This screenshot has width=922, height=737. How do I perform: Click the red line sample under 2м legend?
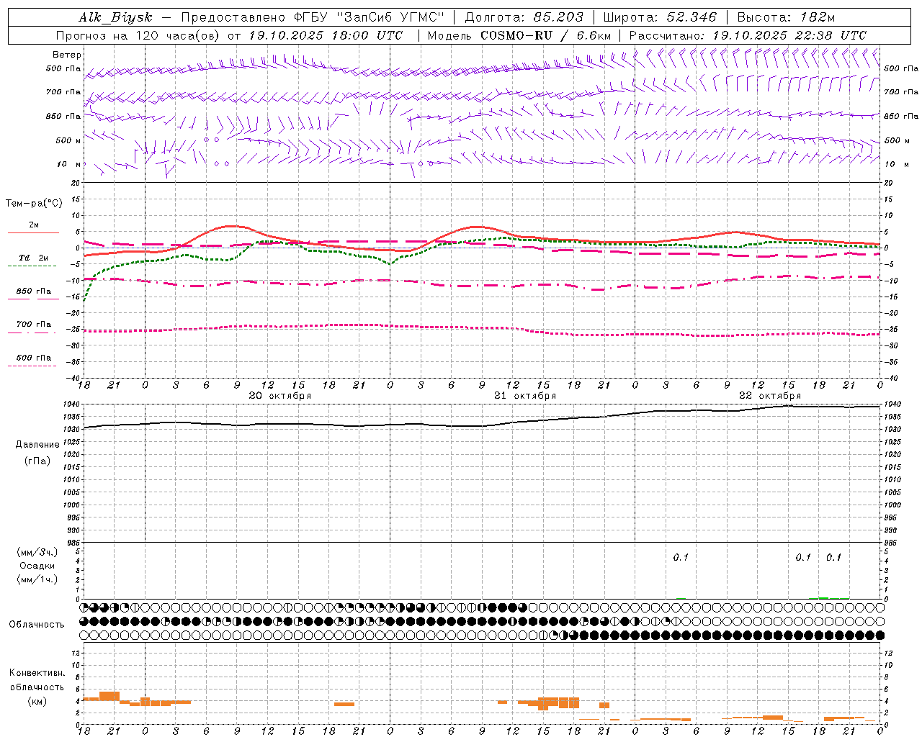33,232
